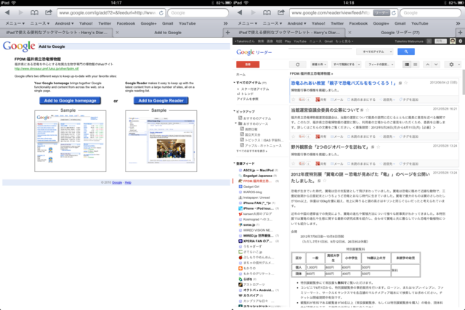Click Add to Google Reader button

[x=161, y=100]
